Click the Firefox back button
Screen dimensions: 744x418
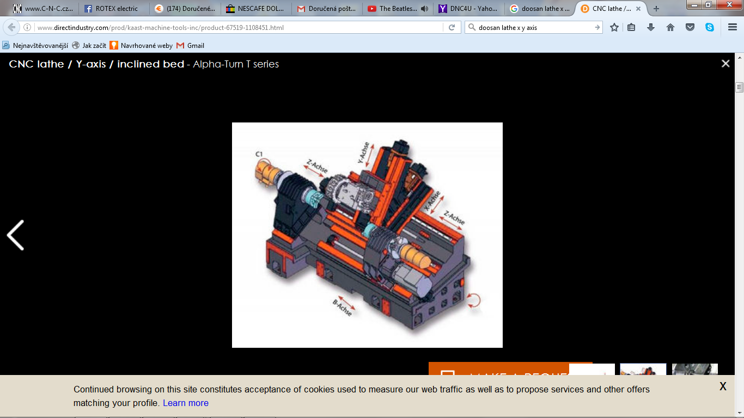(11, 27)
